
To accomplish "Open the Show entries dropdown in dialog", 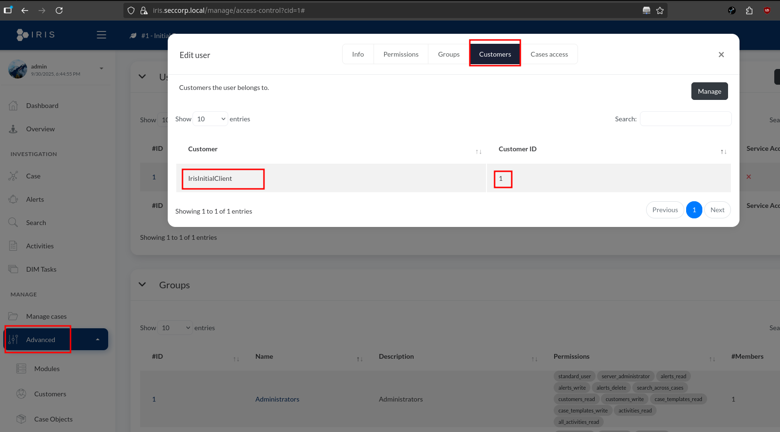I will (210, 119).
